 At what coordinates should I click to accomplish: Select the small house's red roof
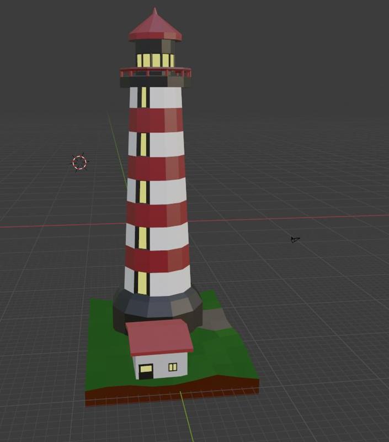point(159,337)
